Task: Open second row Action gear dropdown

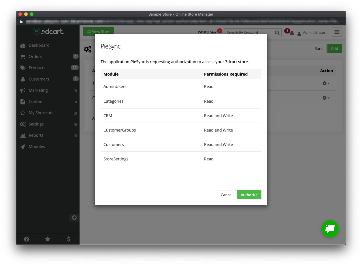Action: [x=326, y=98]
